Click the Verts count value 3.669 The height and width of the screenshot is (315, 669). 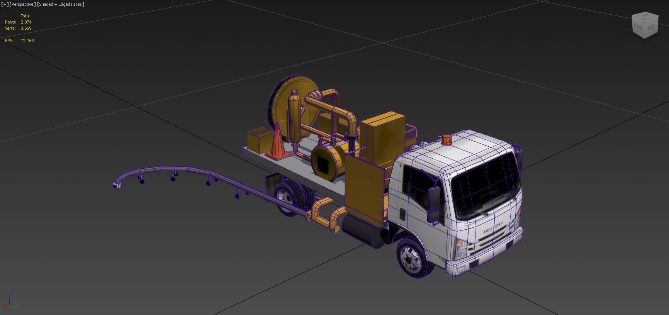tap(26, 28)
